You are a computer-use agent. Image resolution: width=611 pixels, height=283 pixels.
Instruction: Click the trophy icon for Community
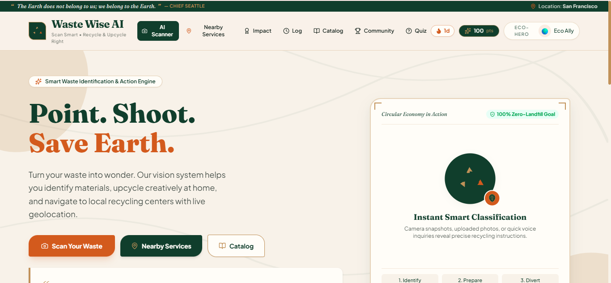coord(358,31)
